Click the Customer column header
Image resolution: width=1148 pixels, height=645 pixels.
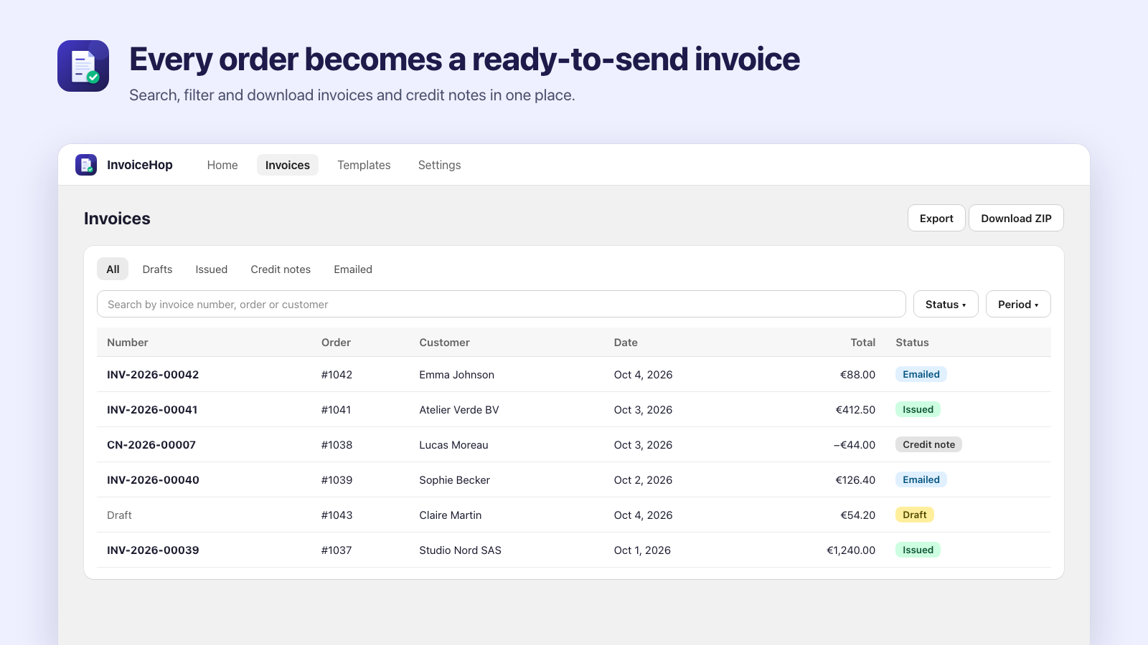click(x=444, y=343)
